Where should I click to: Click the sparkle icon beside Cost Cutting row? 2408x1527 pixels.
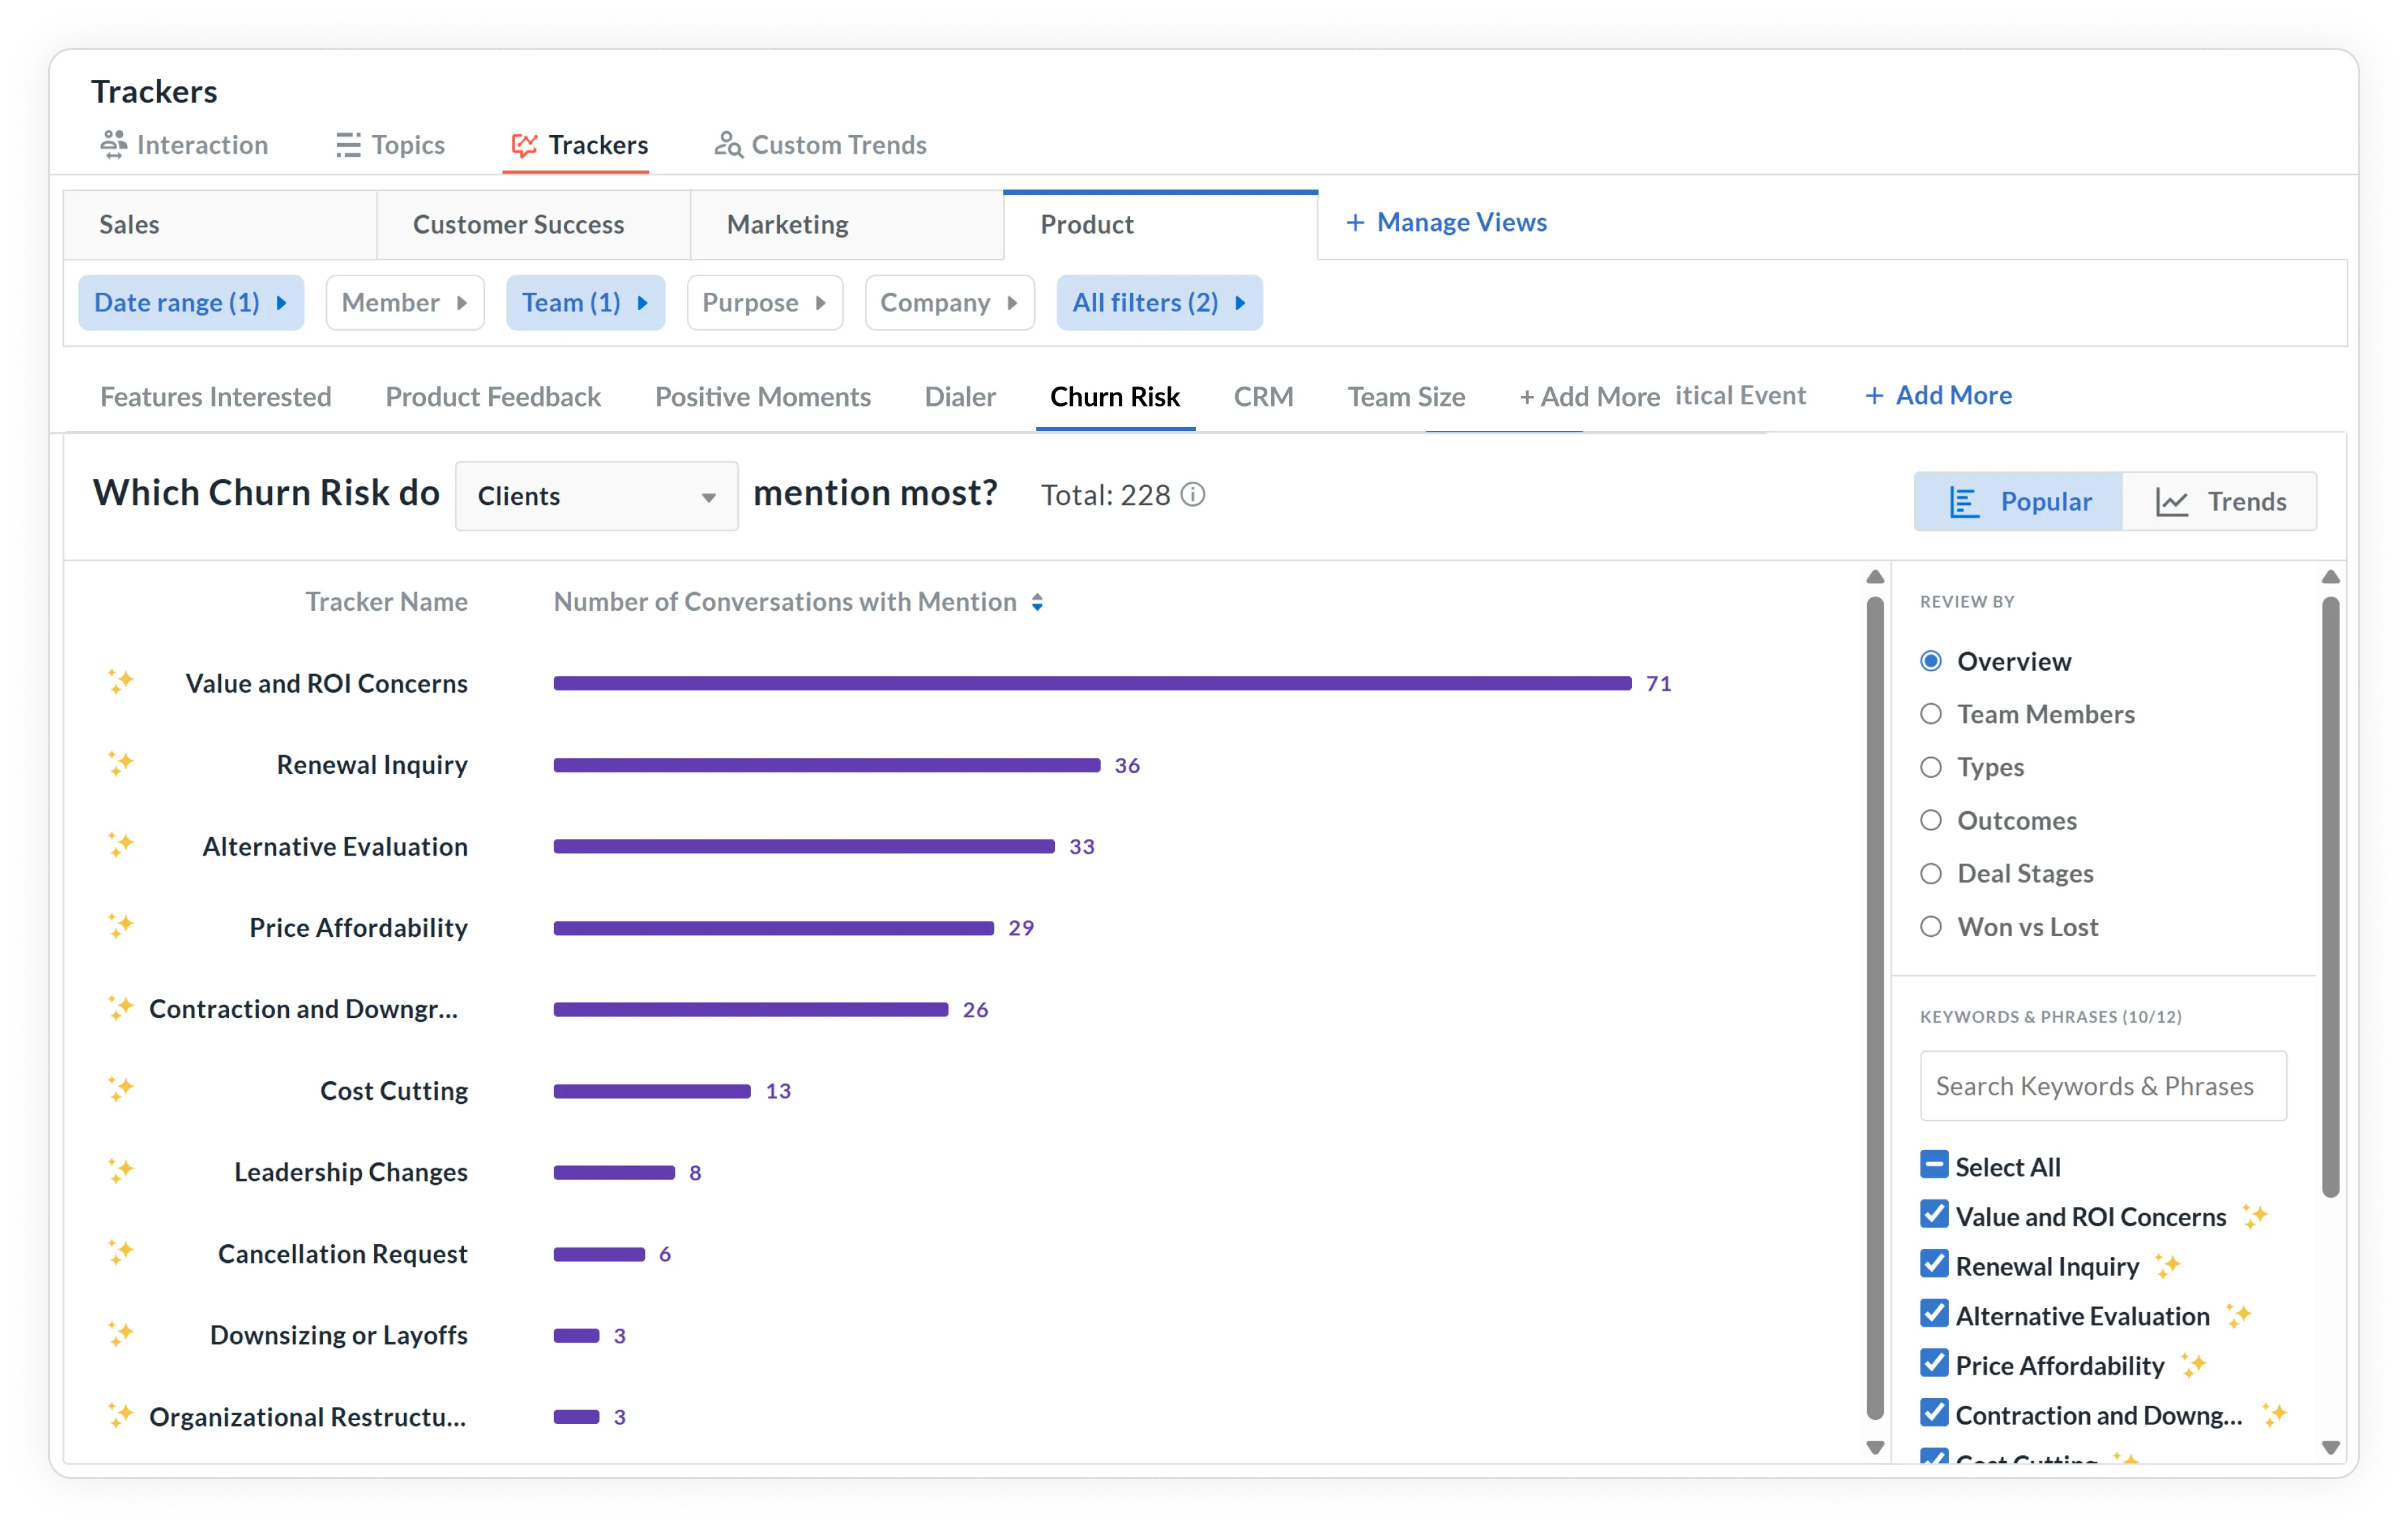point(121,1089)
